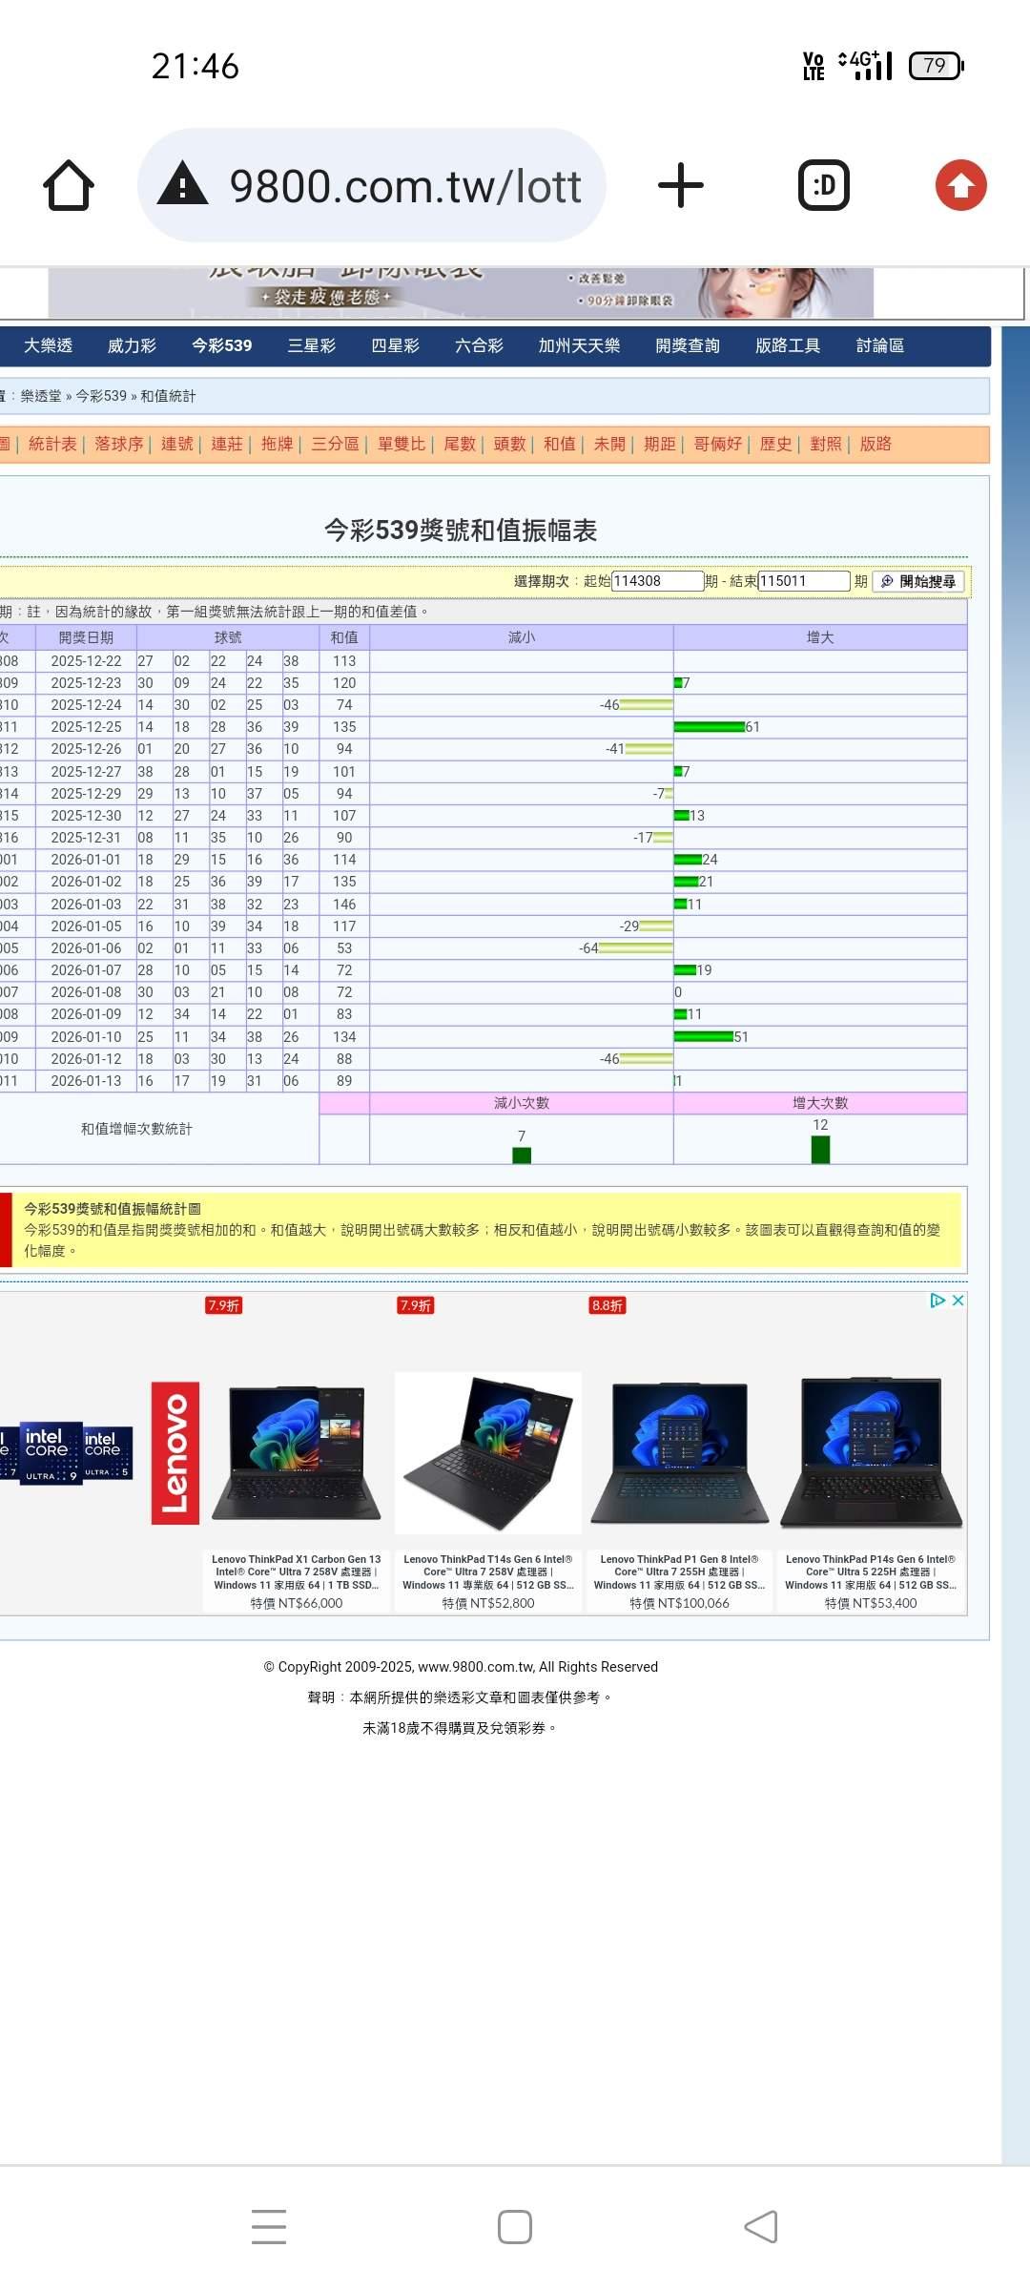This screenshot has width=1030, height=2290.
Task: Tap the browser address bar URL
Action: coord(404,185)
